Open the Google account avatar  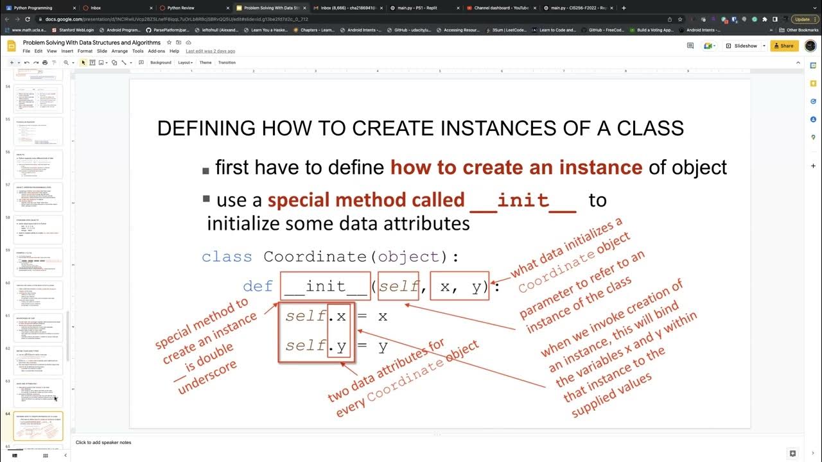click(x=810, y=46)
